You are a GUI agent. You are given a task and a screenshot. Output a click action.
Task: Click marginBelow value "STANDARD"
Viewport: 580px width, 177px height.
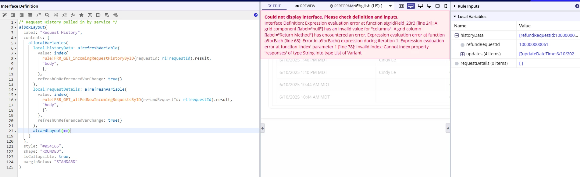point(66,161)
